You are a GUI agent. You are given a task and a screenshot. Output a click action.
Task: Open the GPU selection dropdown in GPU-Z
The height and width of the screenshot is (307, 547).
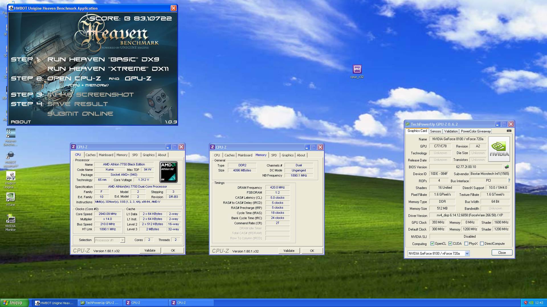(467, 254)
